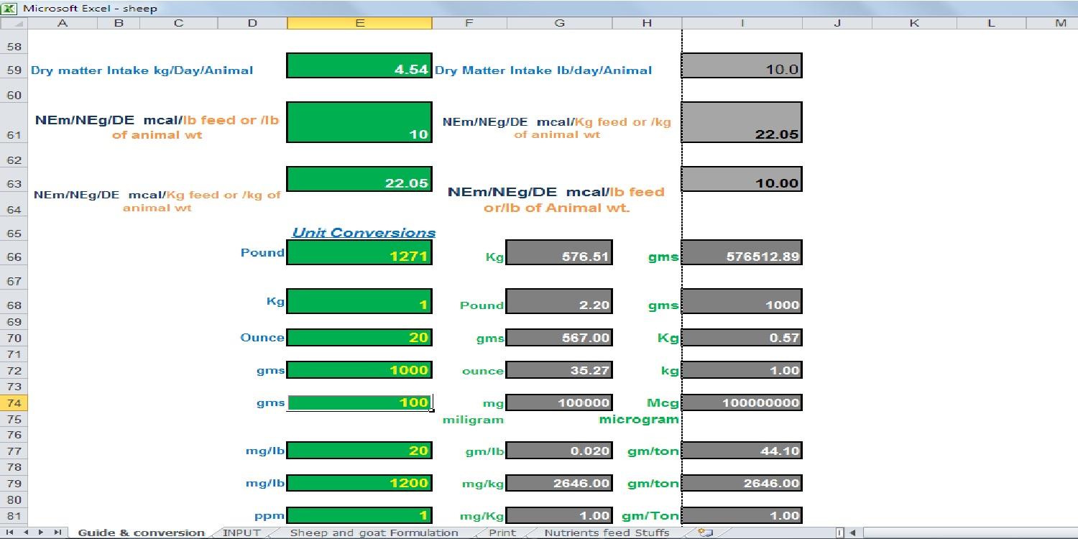This screenshot has height=539, width=1078.
Task: Open the Sheep and goat Formulation sheet tab
Action: [374, 533]
